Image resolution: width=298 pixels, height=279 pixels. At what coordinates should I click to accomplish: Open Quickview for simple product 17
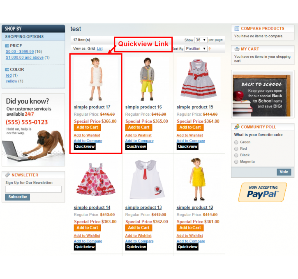(85, 146)
